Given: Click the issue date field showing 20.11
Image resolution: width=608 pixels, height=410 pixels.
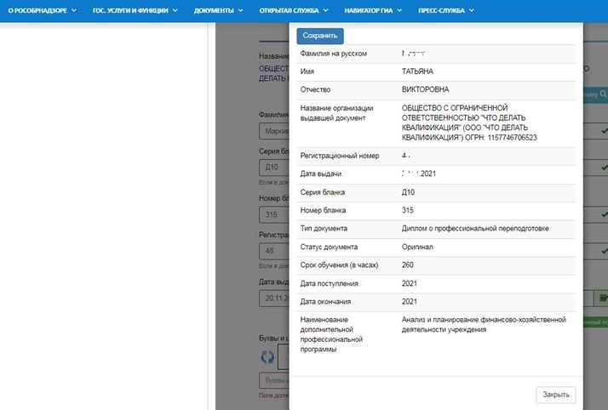Looking at the screenshot, I should (274, 298).
